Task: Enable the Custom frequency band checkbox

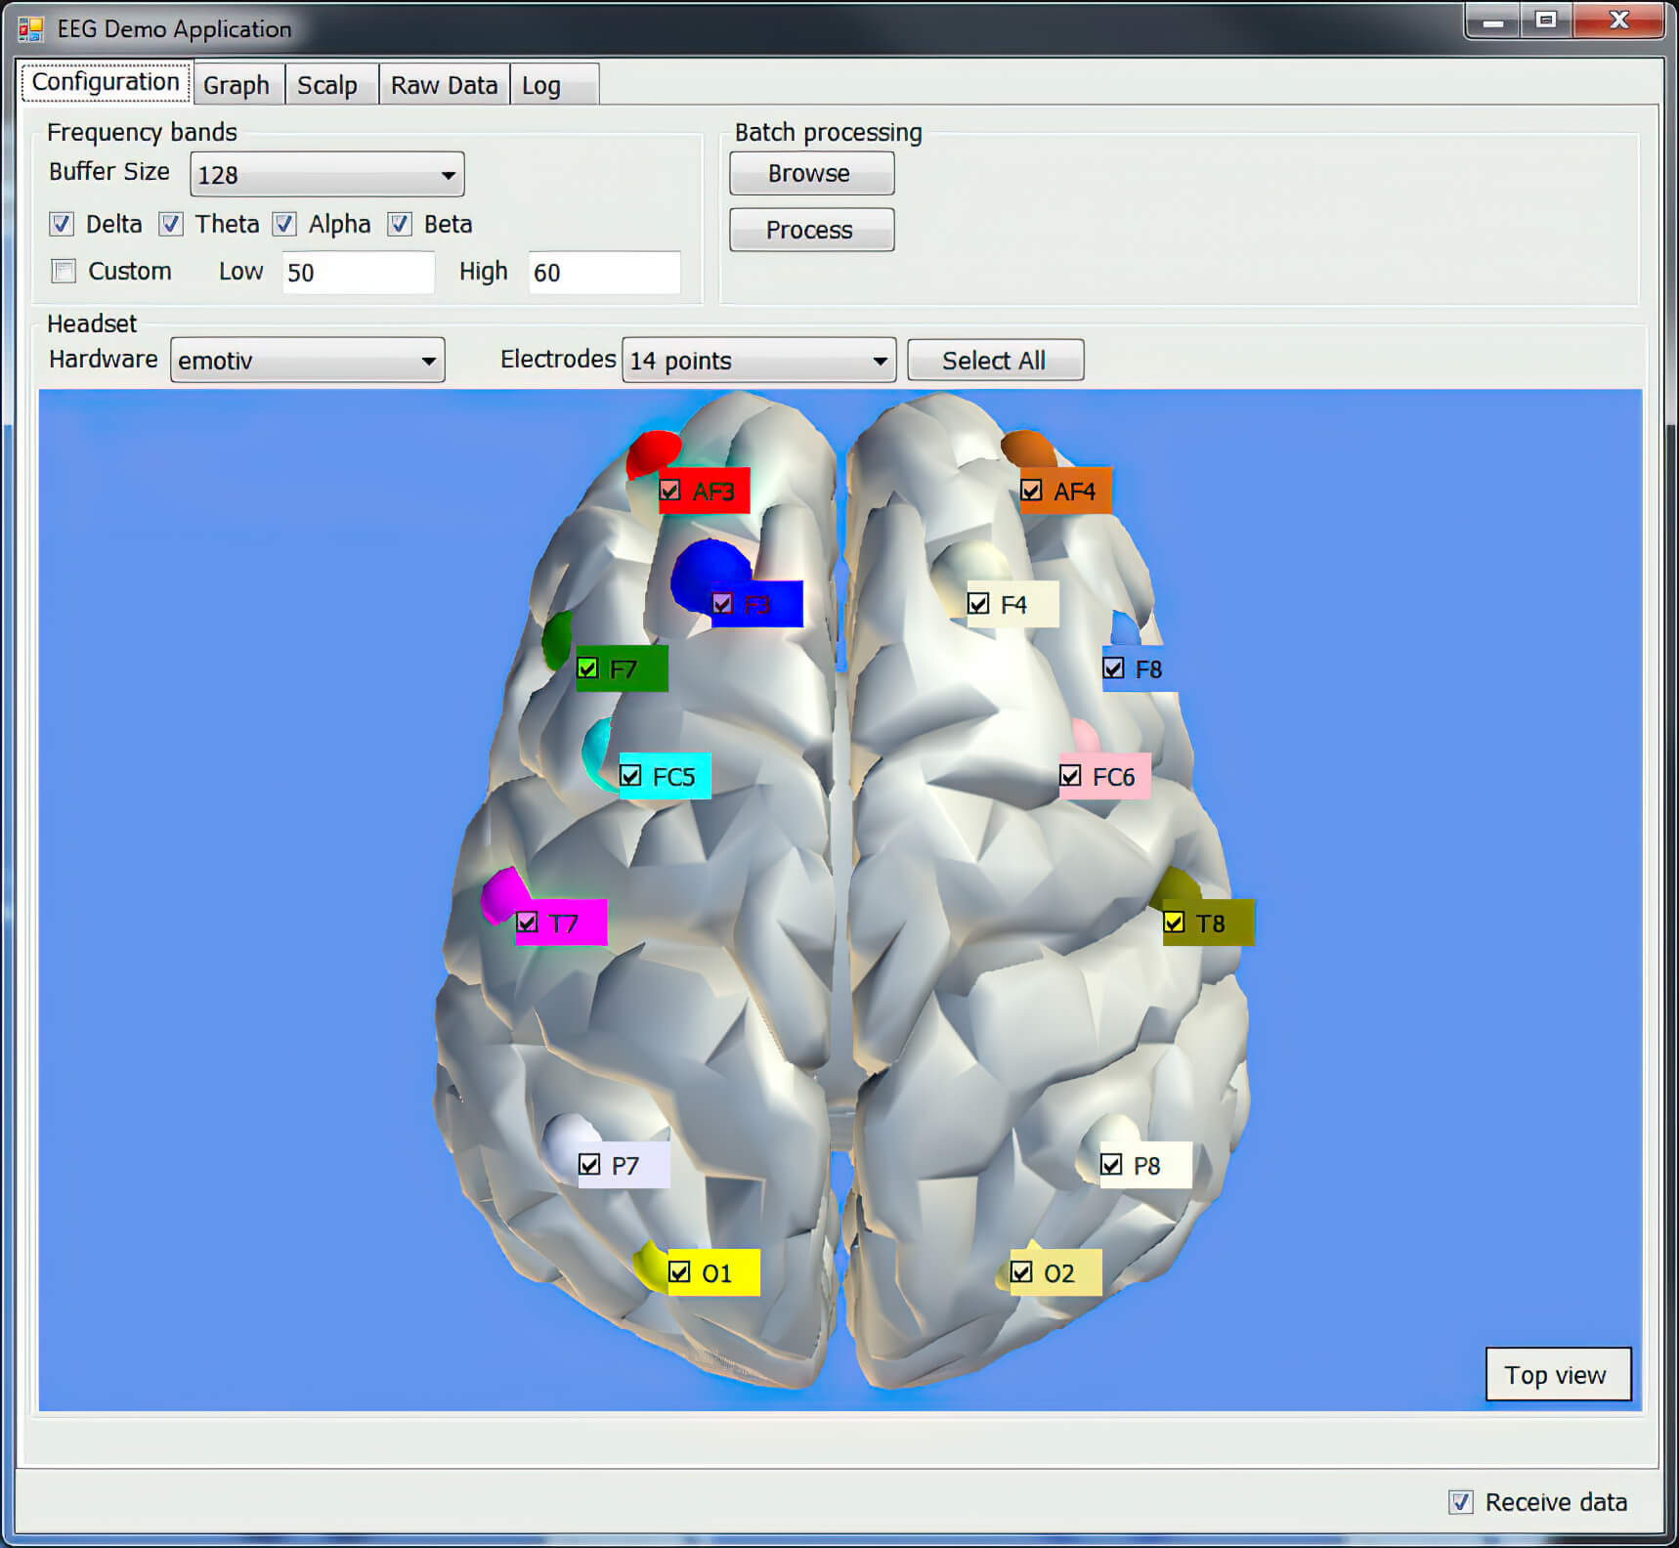Action: coord(64,271)
